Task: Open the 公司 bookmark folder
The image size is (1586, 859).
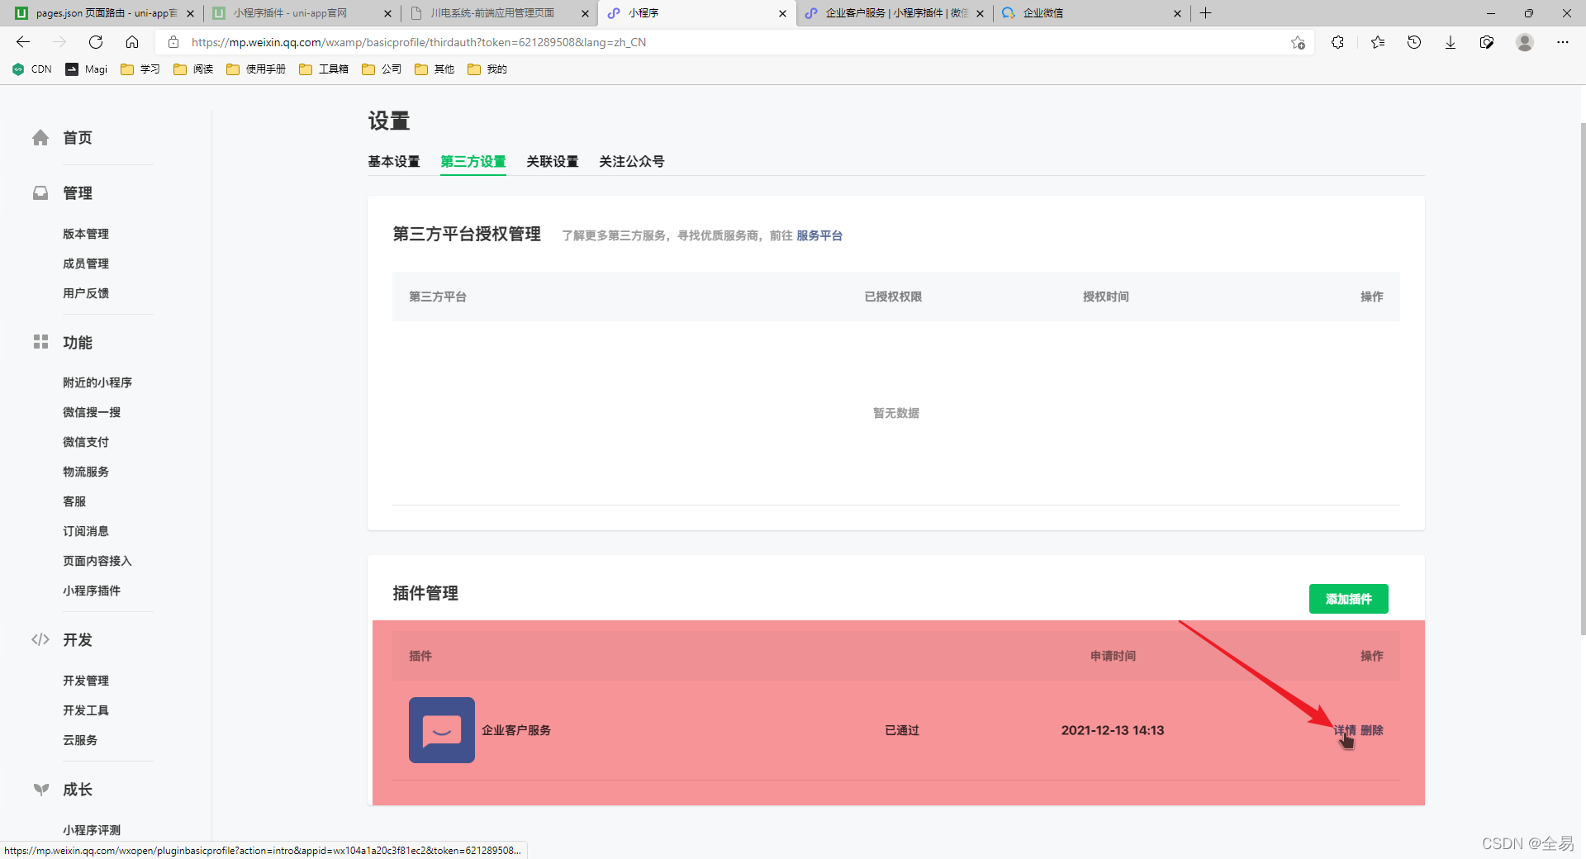Action: point(382,69)
